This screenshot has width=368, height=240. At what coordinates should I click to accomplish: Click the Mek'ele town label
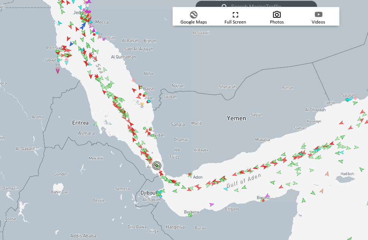tap(96, 158)
